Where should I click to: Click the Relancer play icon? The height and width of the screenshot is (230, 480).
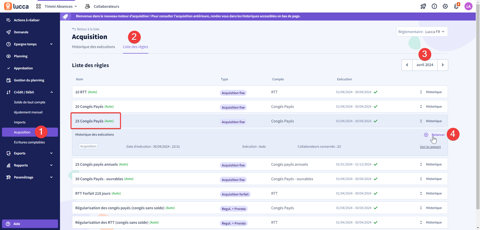pyautogui.click(x=426, y=135)
